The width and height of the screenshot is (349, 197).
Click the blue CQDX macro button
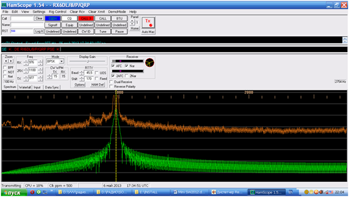[53, 18]
